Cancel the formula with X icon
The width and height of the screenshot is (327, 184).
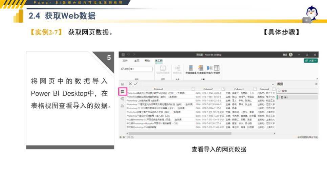tap(130, 84)
